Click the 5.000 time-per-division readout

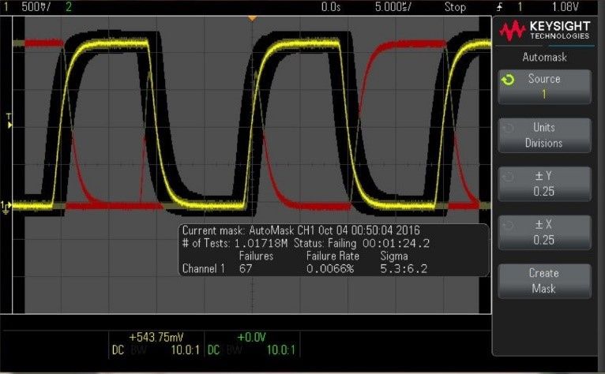tap(393, 6)
